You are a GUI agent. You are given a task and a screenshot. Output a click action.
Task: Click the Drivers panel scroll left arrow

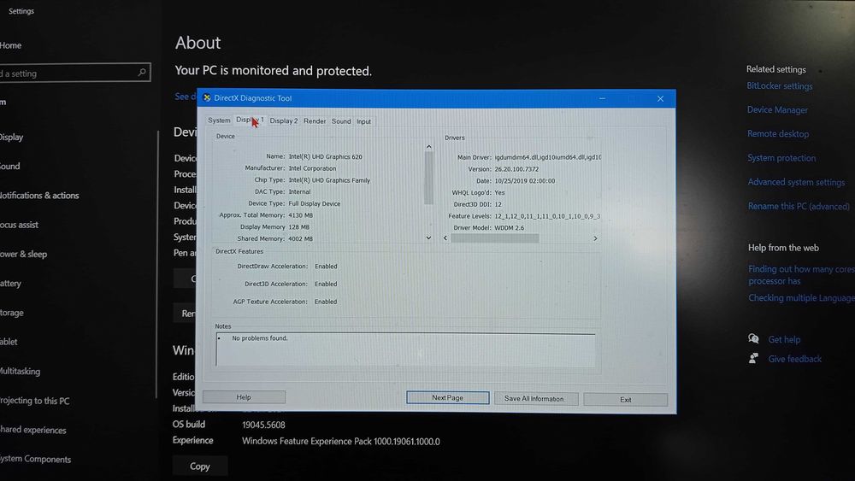[x=445, y=238]
